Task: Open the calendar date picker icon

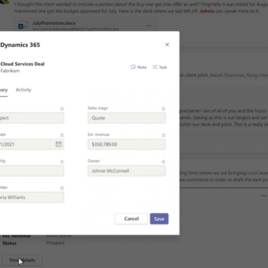Action: tap(59, 144)
